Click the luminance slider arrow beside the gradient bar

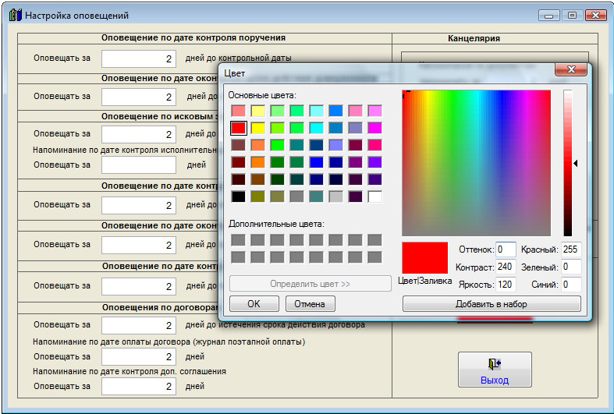(x=576, y=163)
